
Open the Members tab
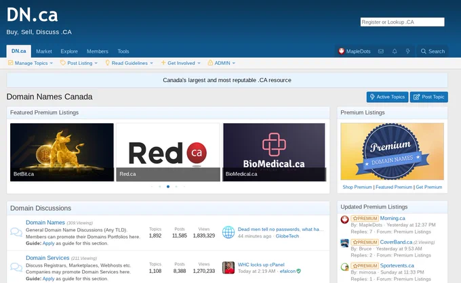pyautogui.click(x=98, y=51)
